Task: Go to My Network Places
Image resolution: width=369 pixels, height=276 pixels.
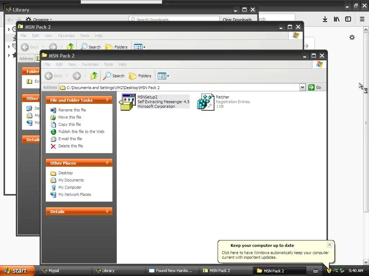Action: 75,194
